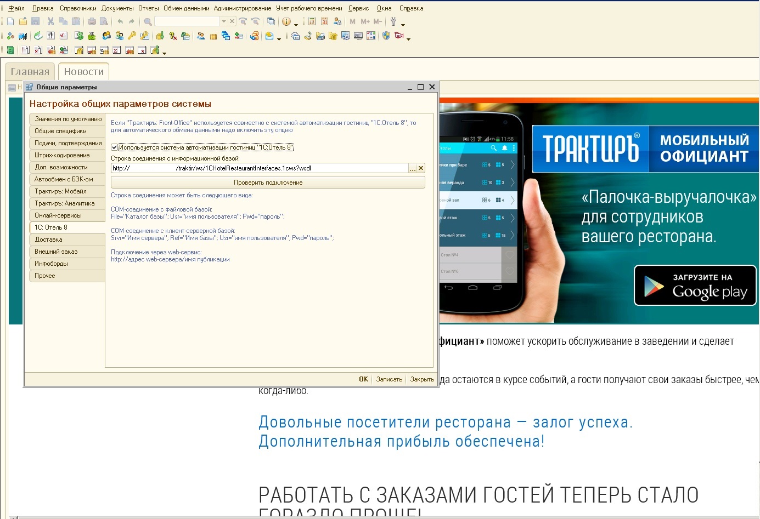The image size is (760, 519).
Task: Click the Cut scissors icon
Action: [x=50, y=21]
